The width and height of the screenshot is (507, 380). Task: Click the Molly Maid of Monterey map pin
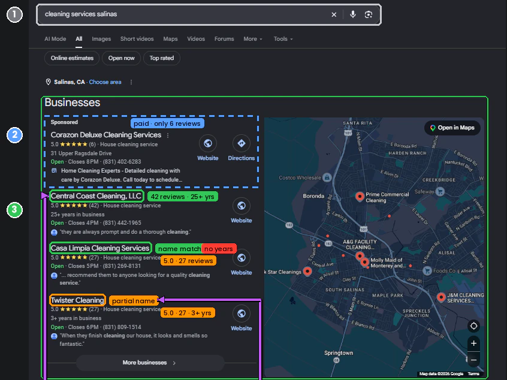(365, 262)
